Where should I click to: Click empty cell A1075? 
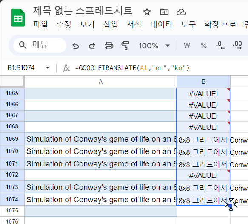[x=100, y=211]
